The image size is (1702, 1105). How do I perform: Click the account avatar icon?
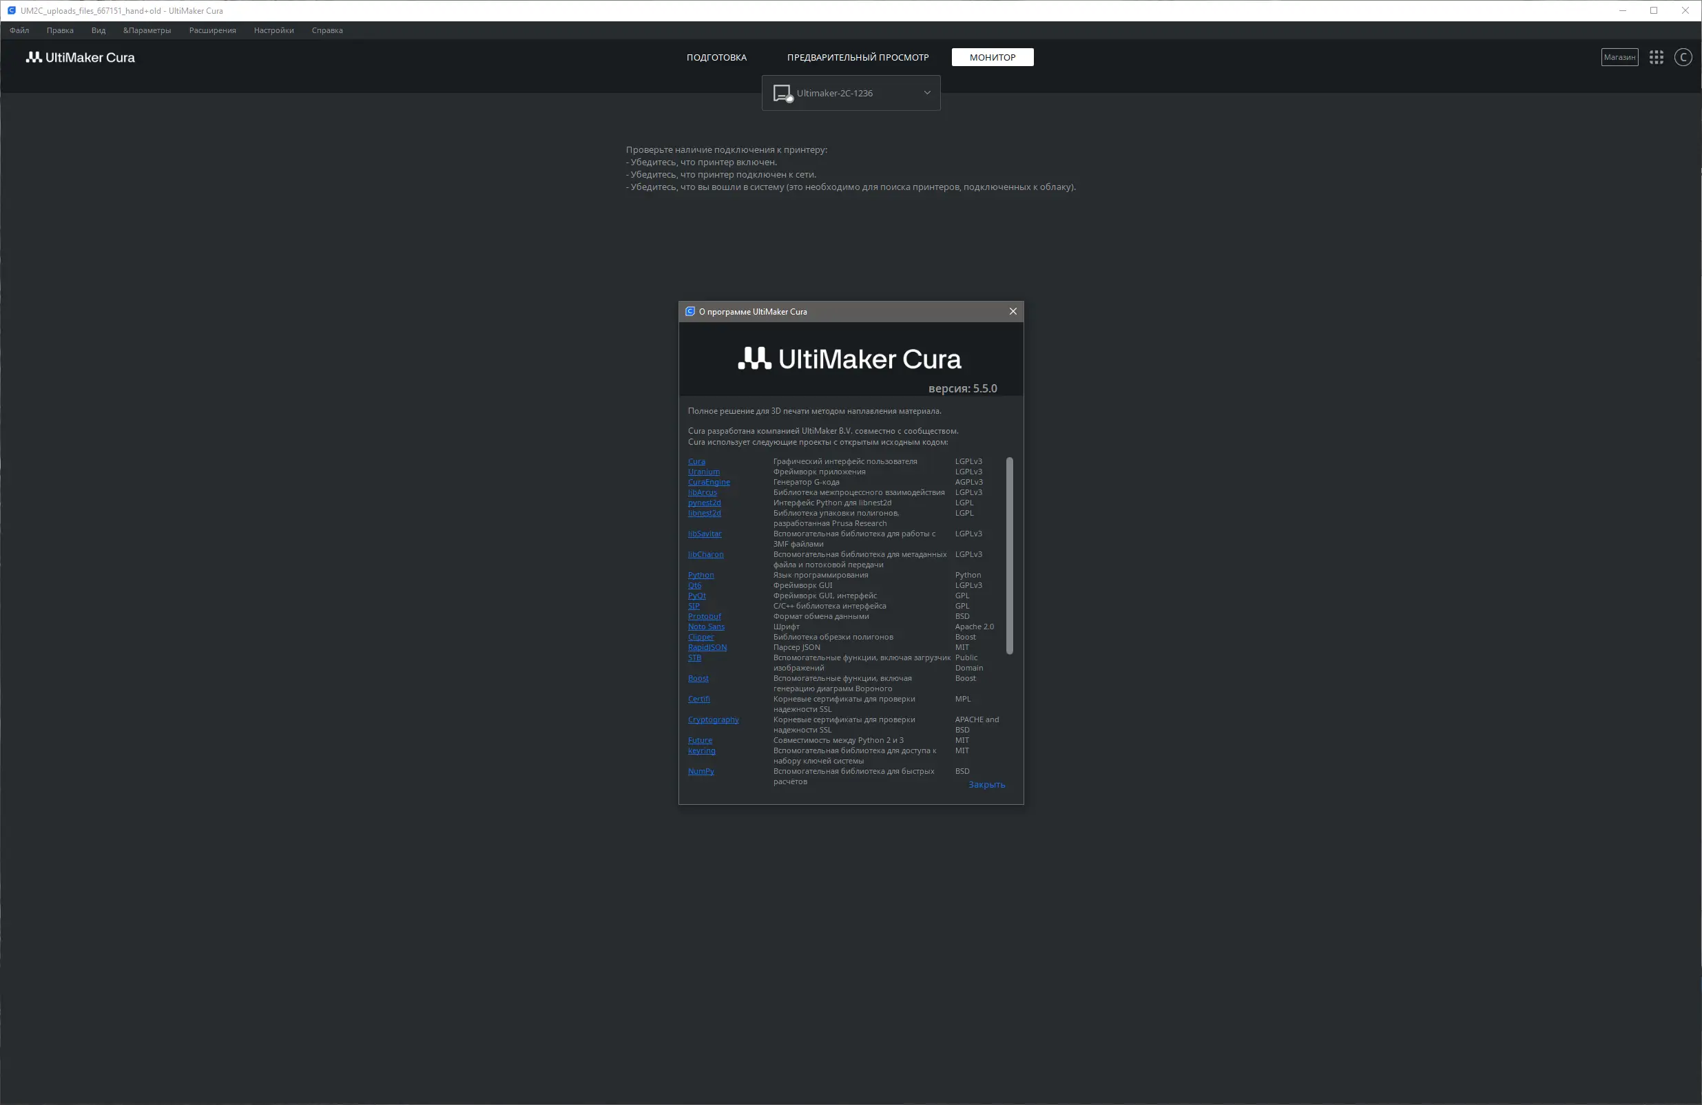1683,57
